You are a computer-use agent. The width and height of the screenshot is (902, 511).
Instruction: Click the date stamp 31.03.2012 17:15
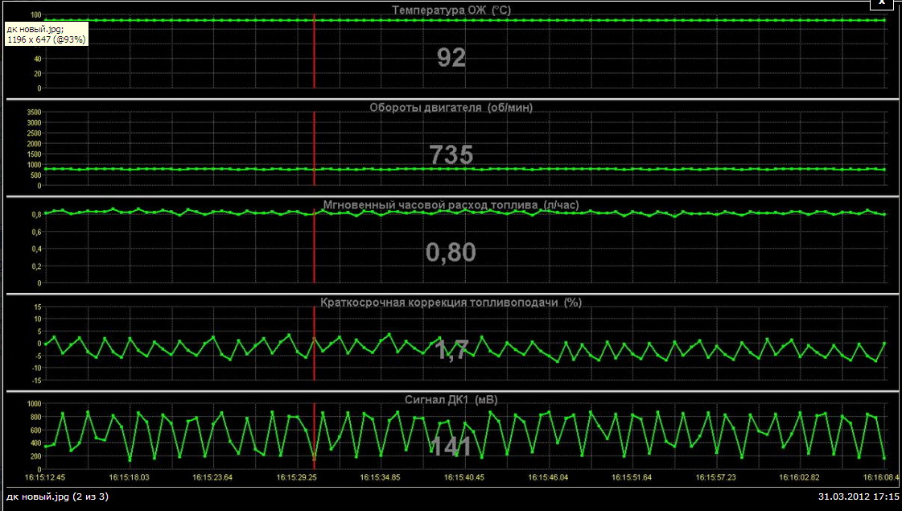[x=859, y=496]
